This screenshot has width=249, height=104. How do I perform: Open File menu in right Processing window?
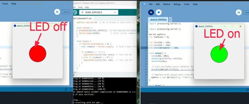[x=151, y=4]
